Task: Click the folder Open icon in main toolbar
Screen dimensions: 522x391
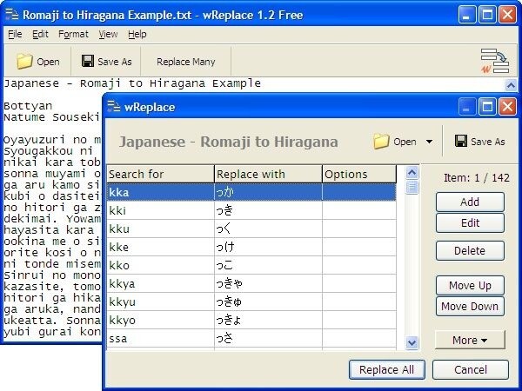Action: click(25, 62)
